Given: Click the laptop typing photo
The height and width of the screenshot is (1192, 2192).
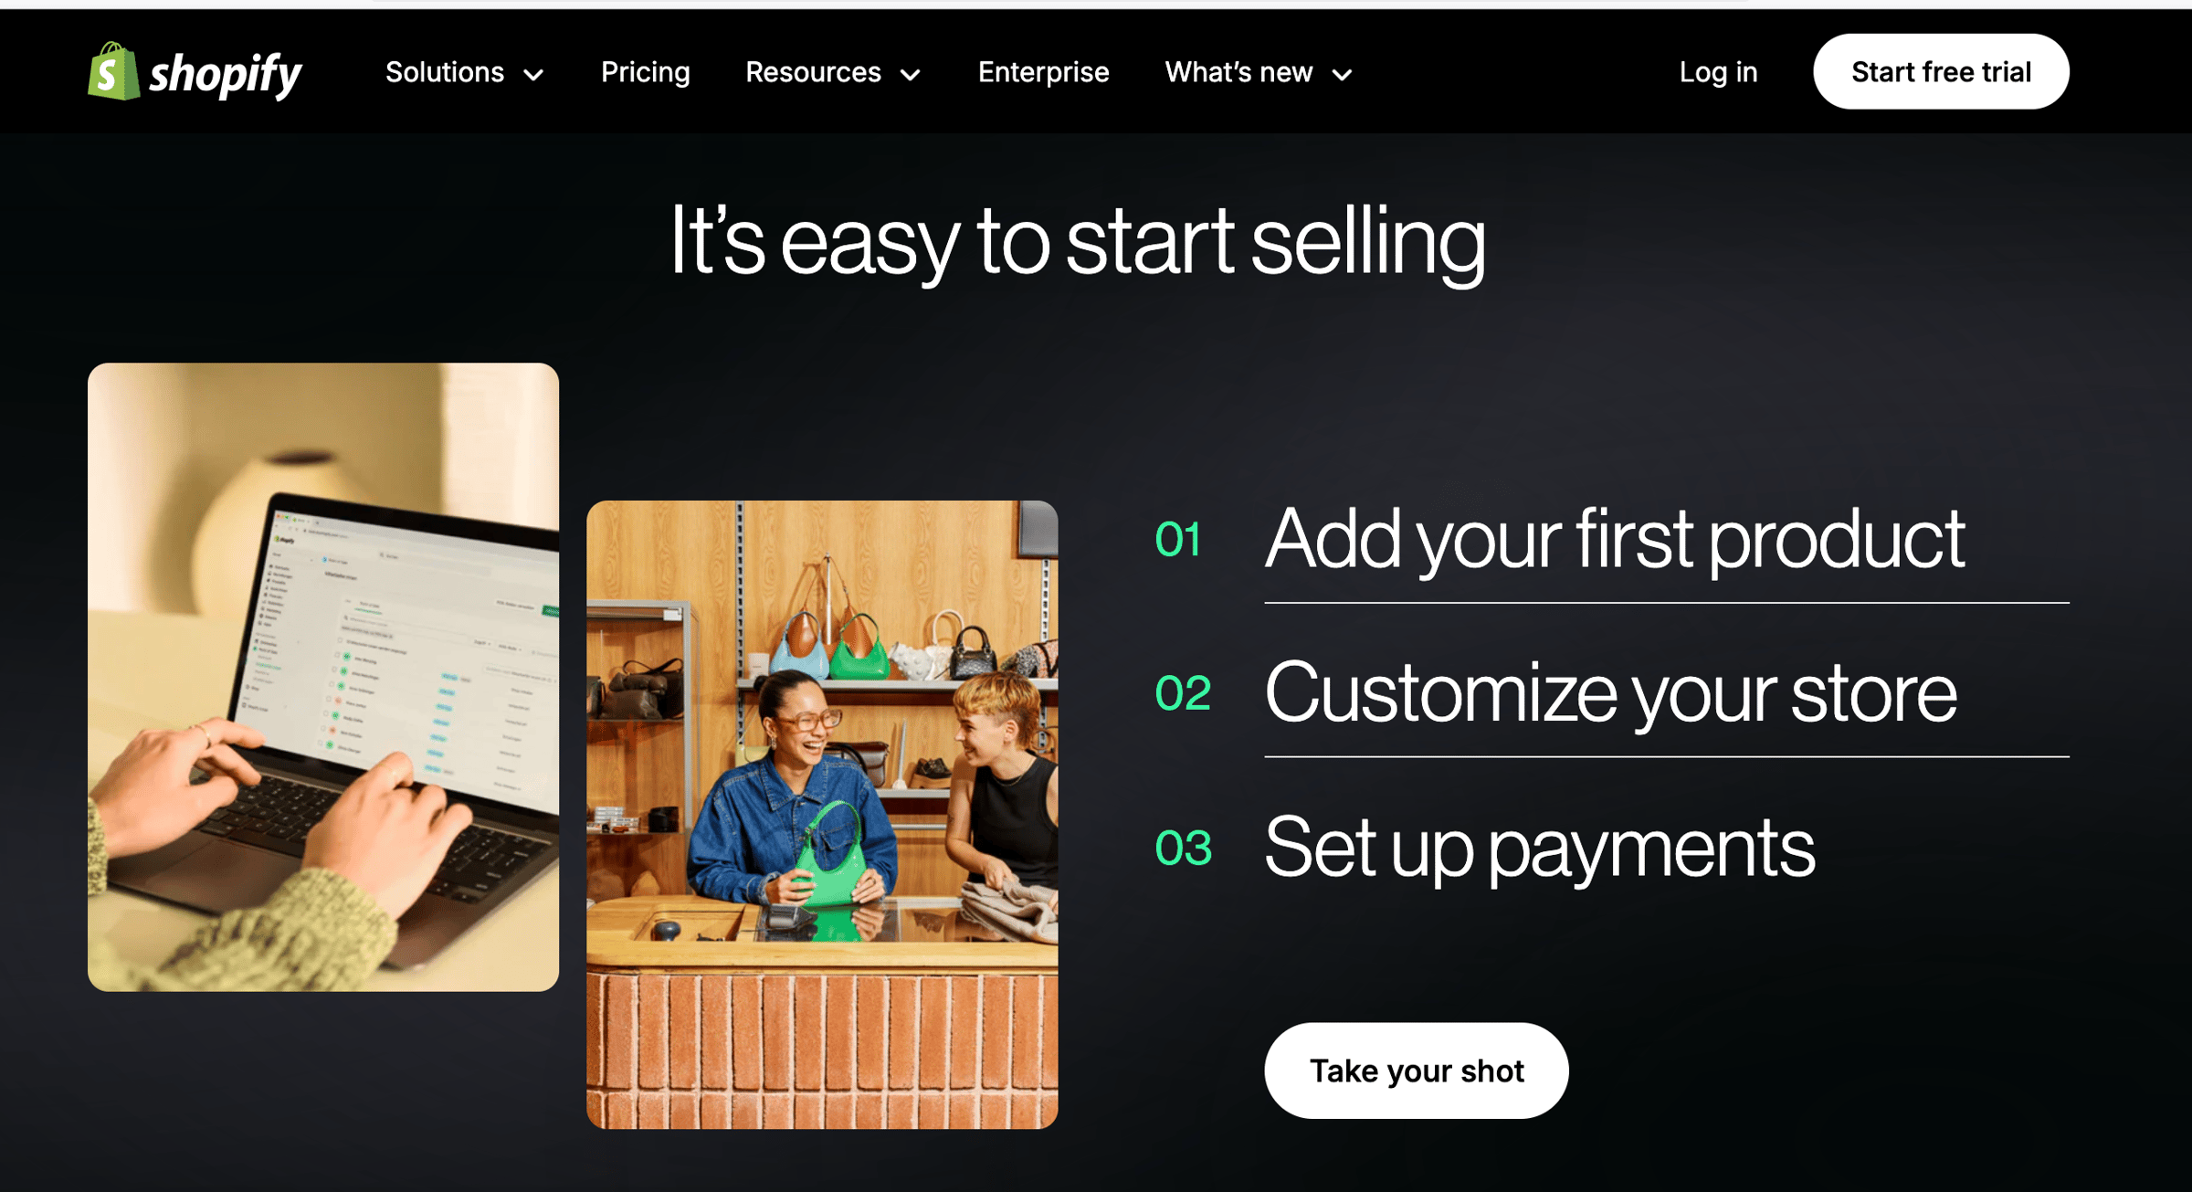Looking at the screenshot, I should pos(323,677).
